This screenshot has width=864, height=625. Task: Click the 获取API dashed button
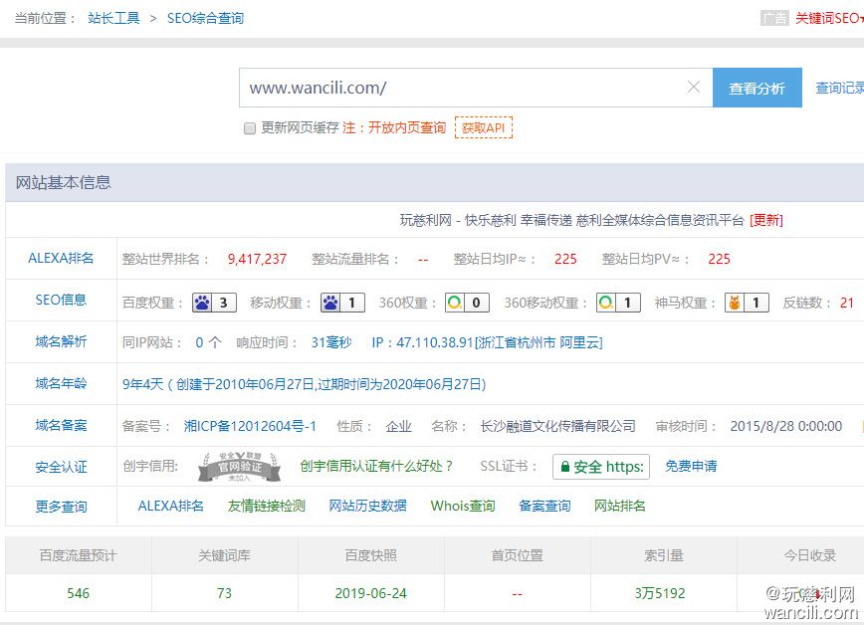[484, 127]
